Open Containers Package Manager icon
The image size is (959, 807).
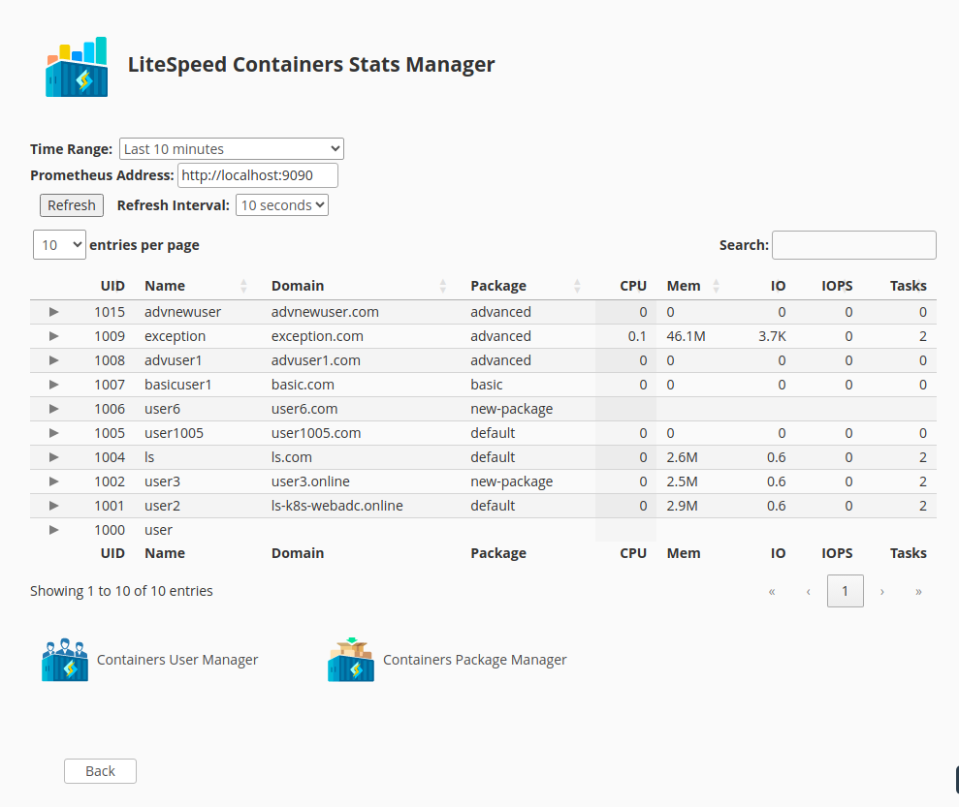[351, 660]
